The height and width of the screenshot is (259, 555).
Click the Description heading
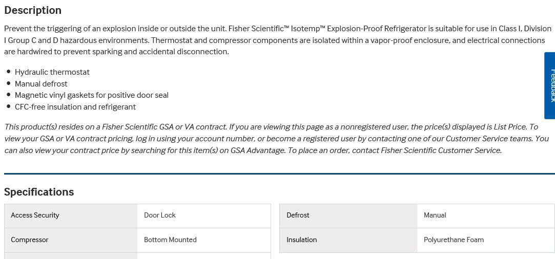(33, 10)
